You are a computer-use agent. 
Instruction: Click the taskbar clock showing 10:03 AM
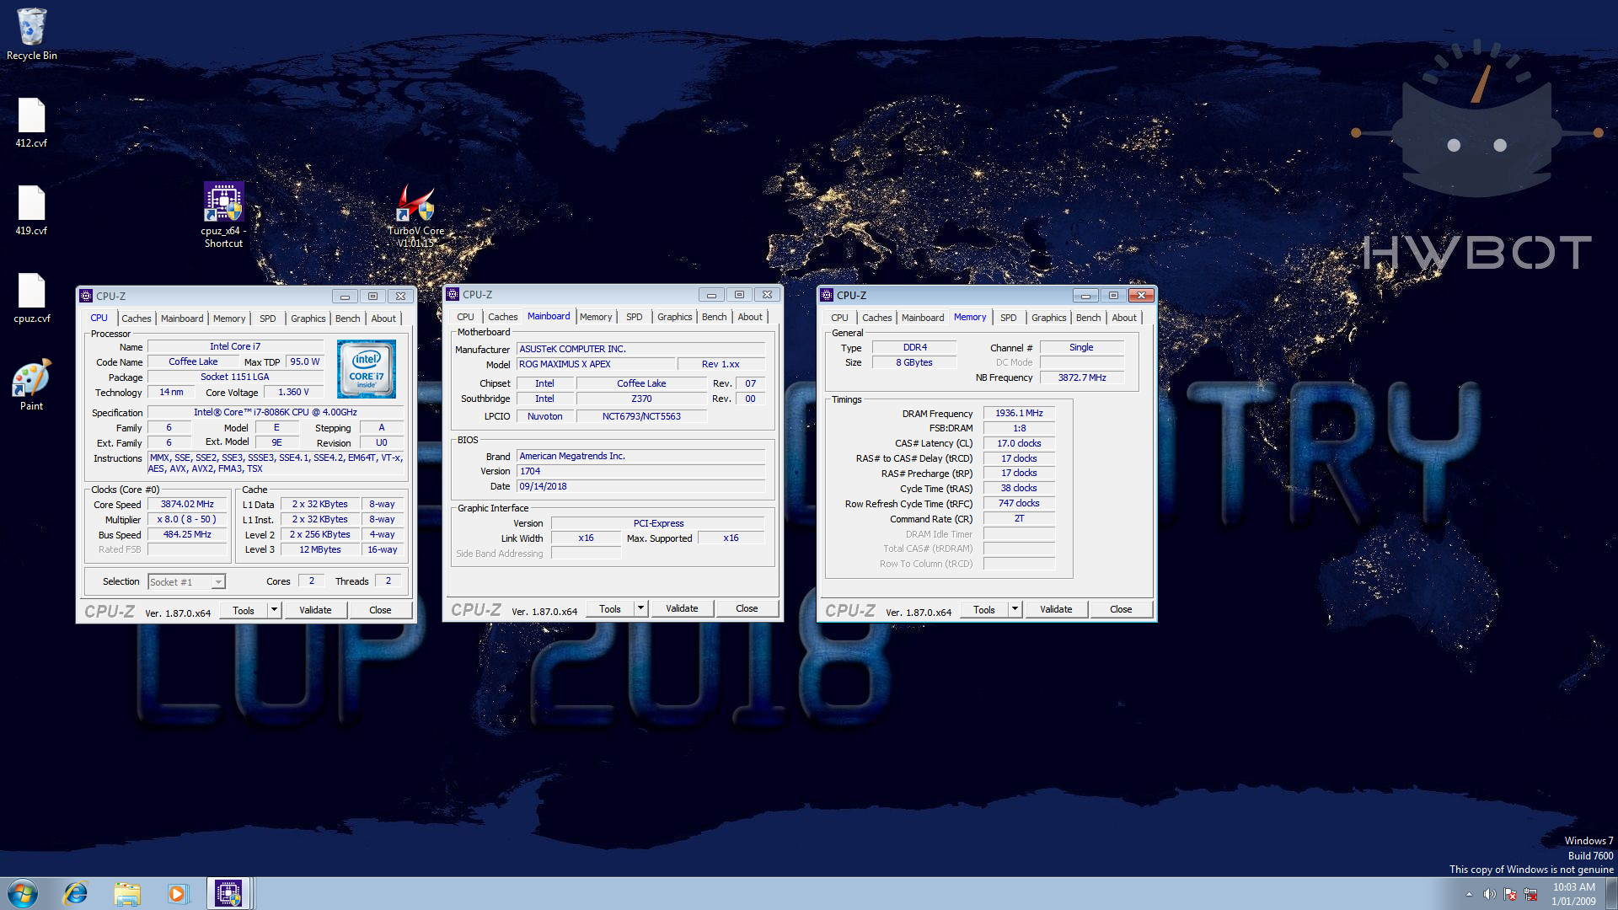(x=1573, y=893)
